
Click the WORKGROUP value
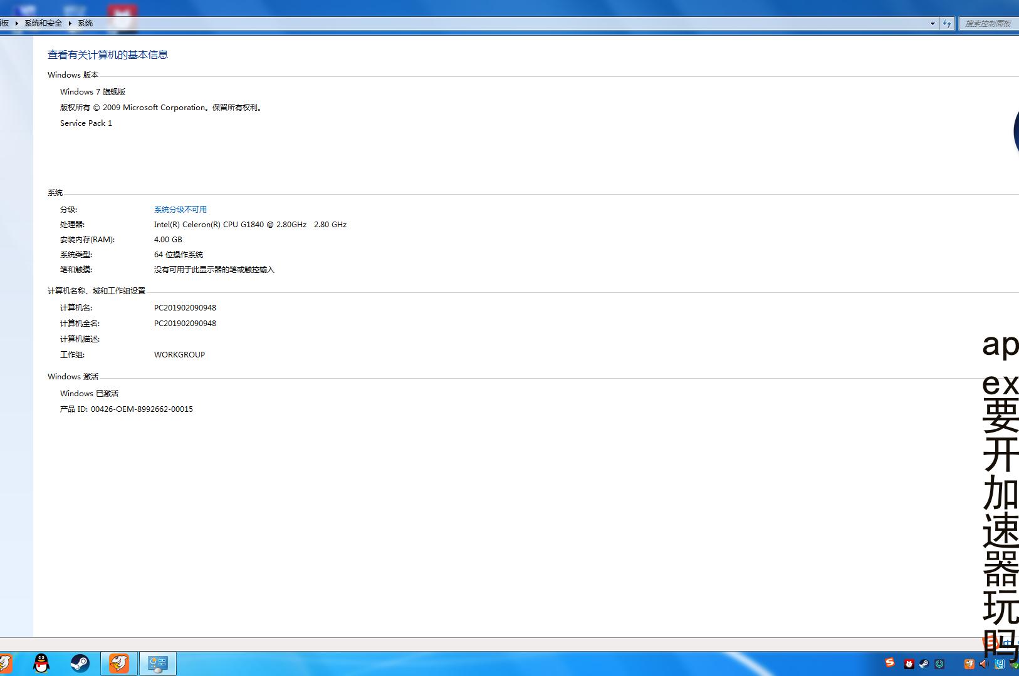click(179, 354)
